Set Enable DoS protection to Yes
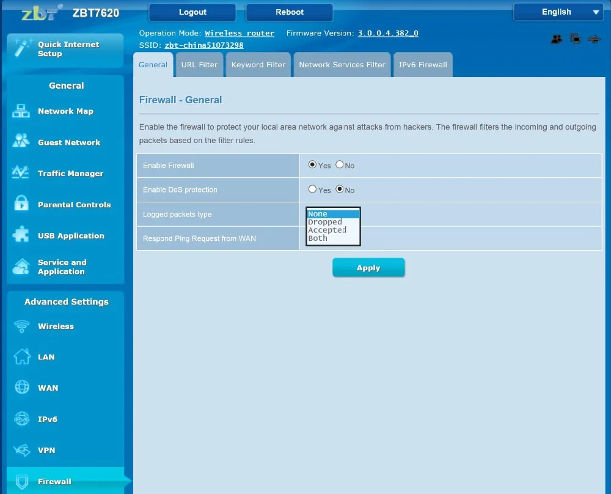 tap(312, 189)
